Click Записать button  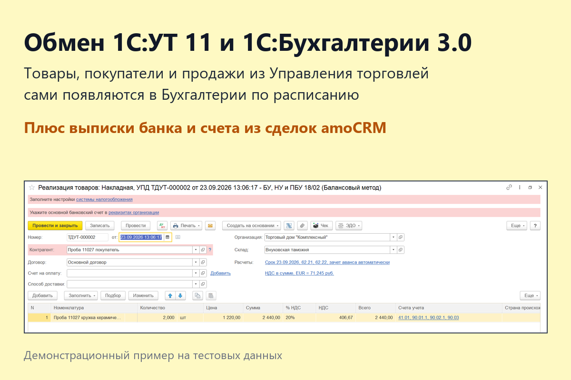(100, 226)
